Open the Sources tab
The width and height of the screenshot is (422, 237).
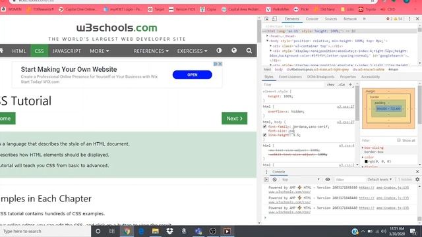[x=331, y=19]
